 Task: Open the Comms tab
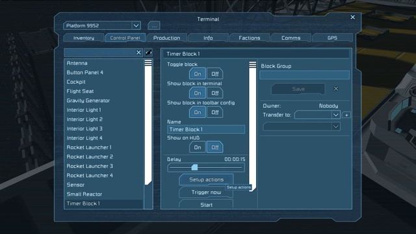click(x=291, y=38)
